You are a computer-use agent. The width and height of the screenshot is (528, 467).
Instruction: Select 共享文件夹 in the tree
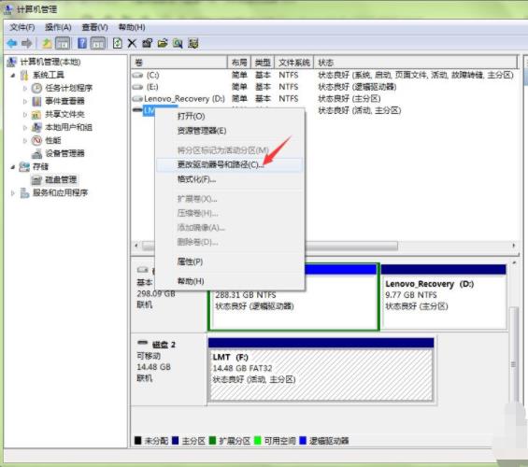pyautogui.click(x=64, y=114)
